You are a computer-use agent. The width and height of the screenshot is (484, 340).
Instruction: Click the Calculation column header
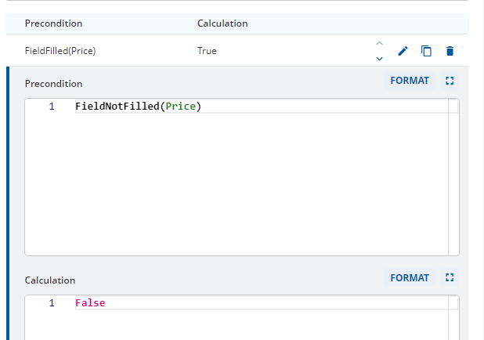tap(222, 24)
